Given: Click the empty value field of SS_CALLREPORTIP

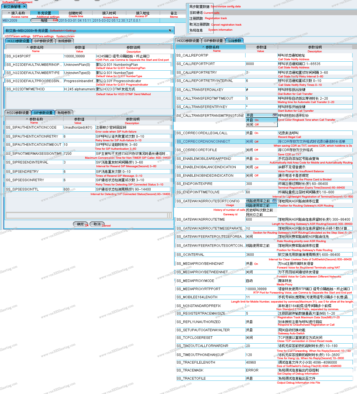Looking at the screenshot, I should pos(262,55).
